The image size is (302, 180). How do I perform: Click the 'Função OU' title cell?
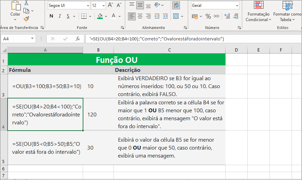click(117, 60)
